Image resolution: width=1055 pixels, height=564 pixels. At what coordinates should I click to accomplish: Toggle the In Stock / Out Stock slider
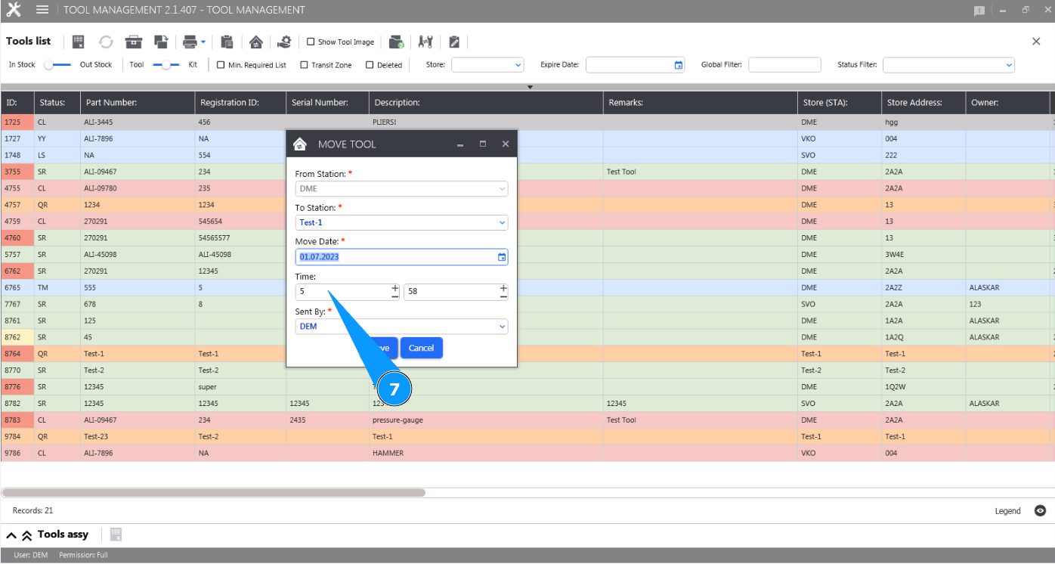click(x=57, y=65)
